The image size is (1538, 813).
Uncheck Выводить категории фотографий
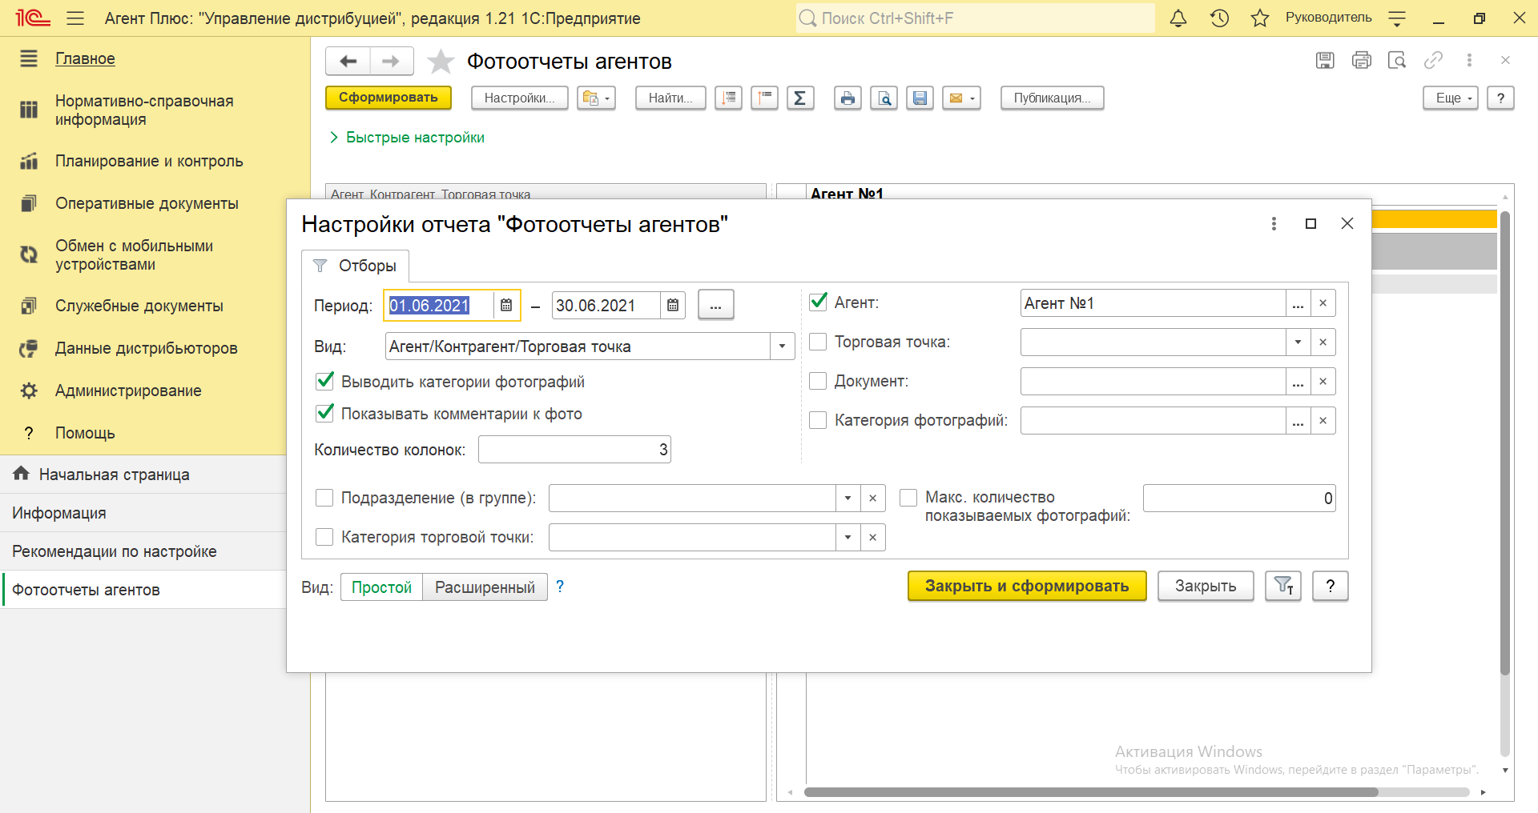pyautogui.click(x=324, y=382)
